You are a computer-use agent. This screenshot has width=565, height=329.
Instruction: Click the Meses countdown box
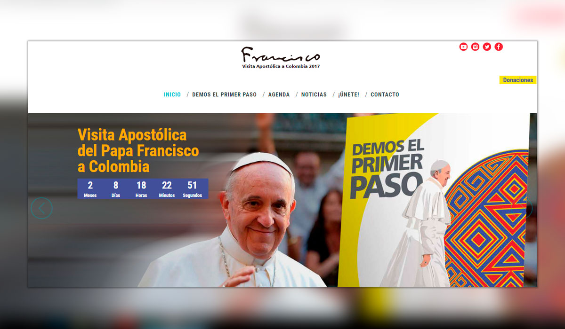pyautogui.click(x=90, y=188)
